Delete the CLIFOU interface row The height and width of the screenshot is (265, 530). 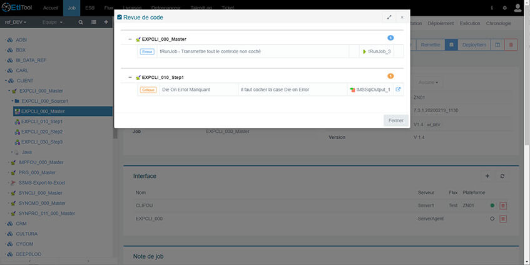[503, 205]
